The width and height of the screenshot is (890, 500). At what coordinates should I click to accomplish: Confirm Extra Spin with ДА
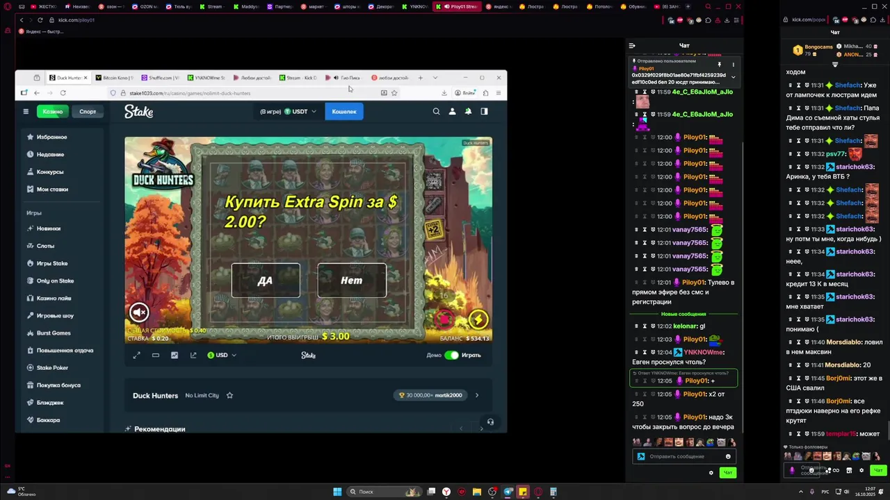tap(266, 281)
